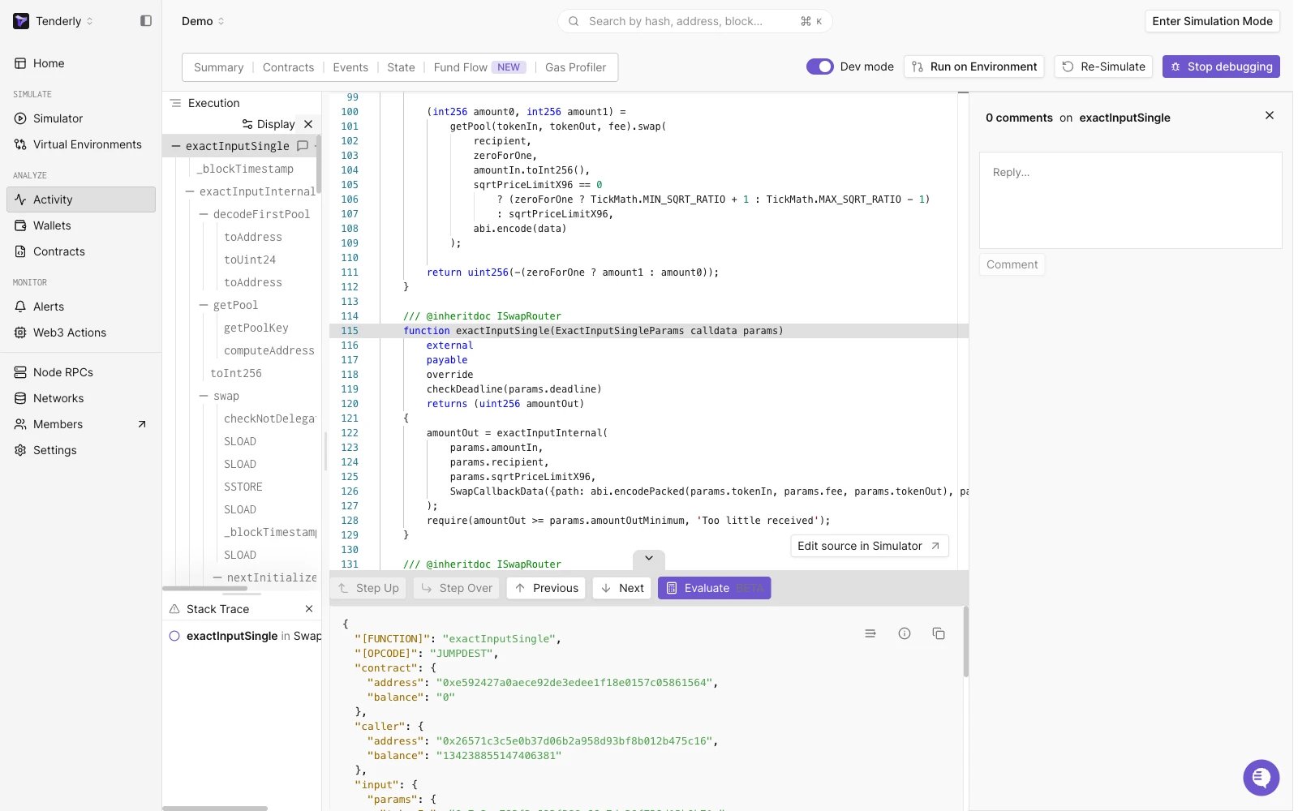Click Enter Simulation Mode button
Image resolution: width=1298 pixels, height=811 pixels.
[x=1213, y=21]
